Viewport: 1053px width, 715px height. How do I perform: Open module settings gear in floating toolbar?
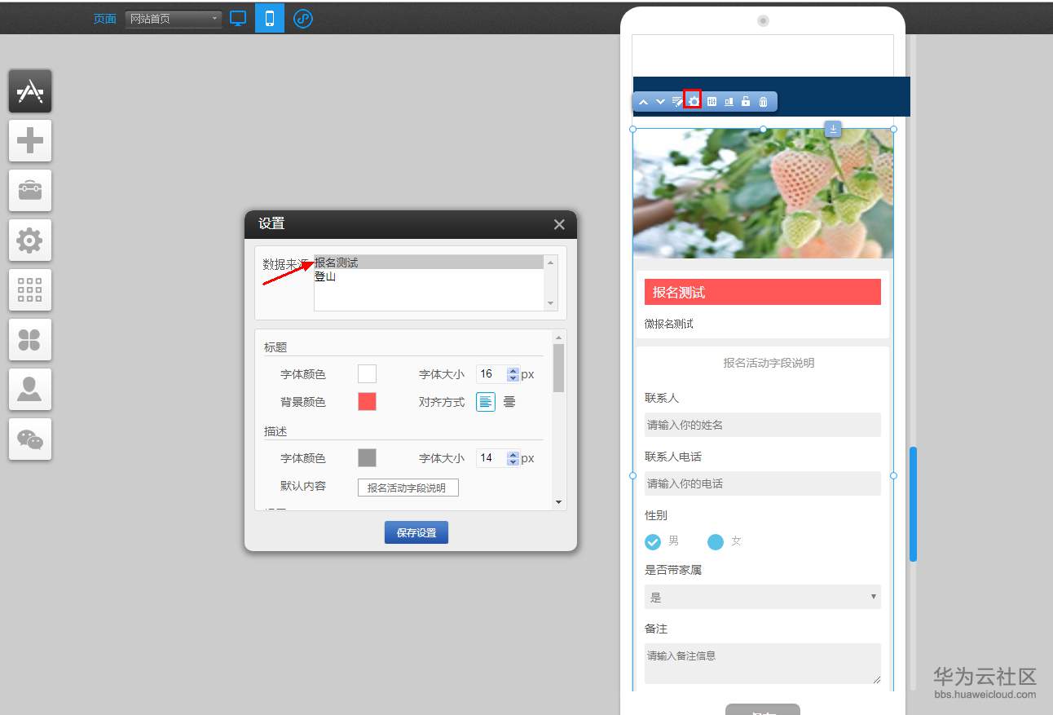694,101
